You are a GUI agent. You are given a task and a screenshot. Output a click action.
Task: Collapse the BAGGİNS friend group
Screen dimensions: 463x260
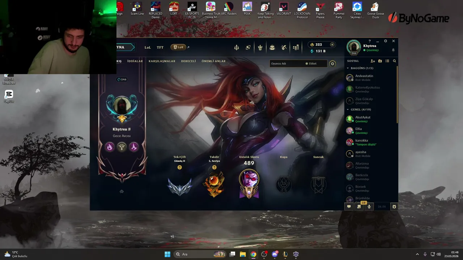[x=348, y=68]
